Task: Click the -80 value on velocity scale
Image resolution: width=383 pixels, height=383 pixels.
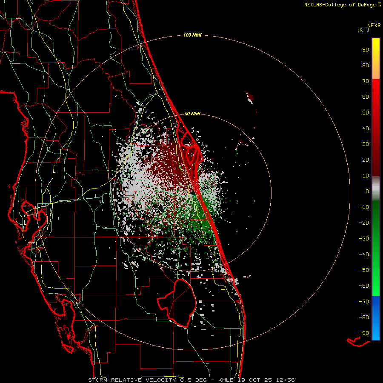Action: (x=364, y=317)
